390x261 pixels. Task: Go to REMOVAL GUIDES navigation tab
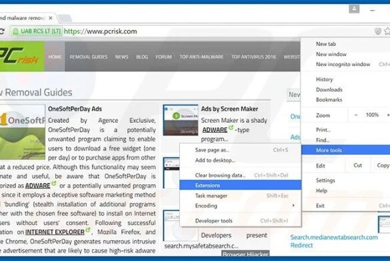pyautogui.click(x=89, y=57)
